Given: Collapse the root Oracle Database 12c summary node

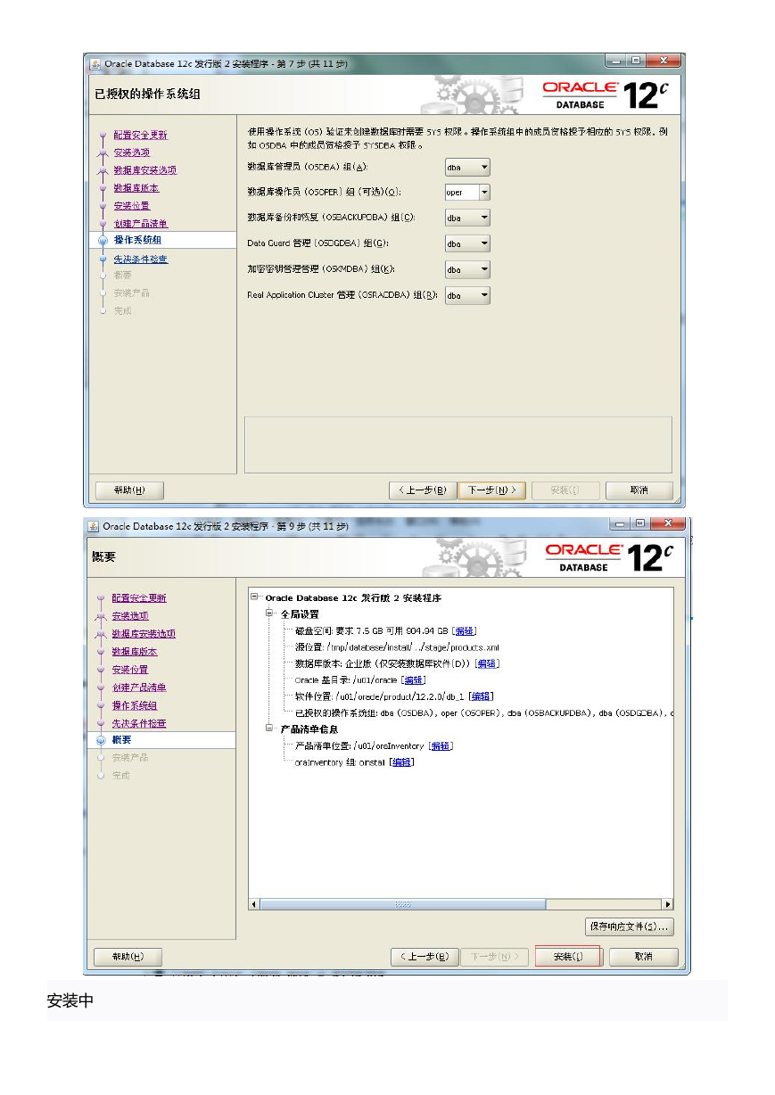Looking at the screenshot, I should [256, 597].
